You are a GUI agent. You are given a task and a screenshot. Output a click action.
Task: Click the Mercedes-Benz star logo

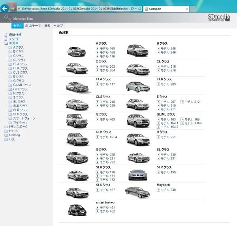pos(8,18)
